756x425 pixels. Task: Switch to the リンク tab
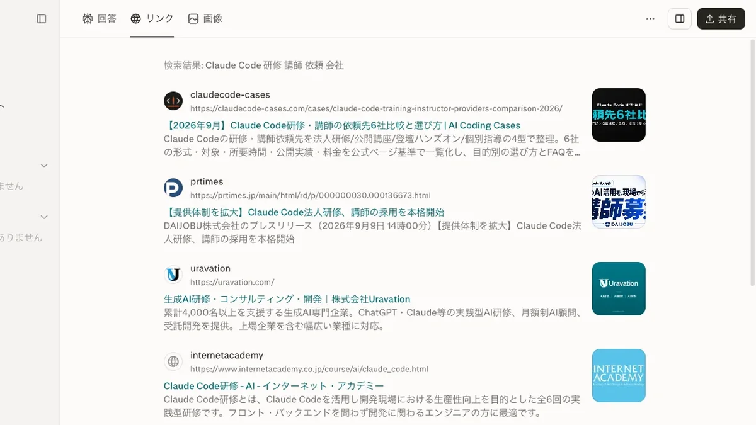[x=152, y=19]
